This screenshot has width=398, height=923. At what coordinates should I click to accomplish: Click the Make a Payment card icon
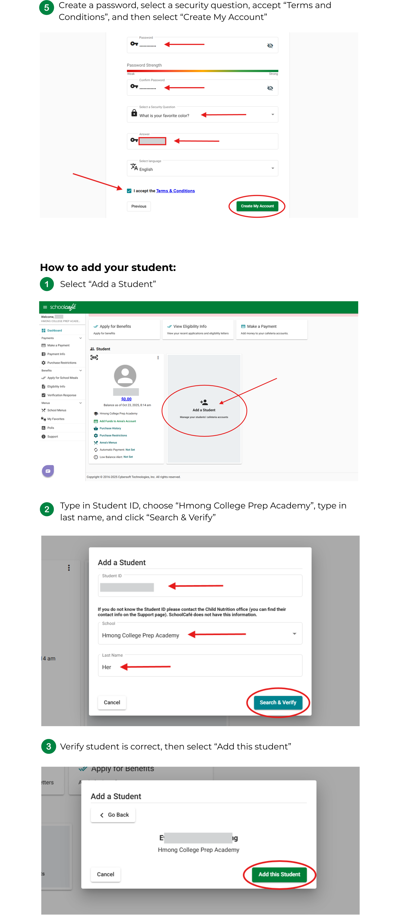click(x=243, y=326)
